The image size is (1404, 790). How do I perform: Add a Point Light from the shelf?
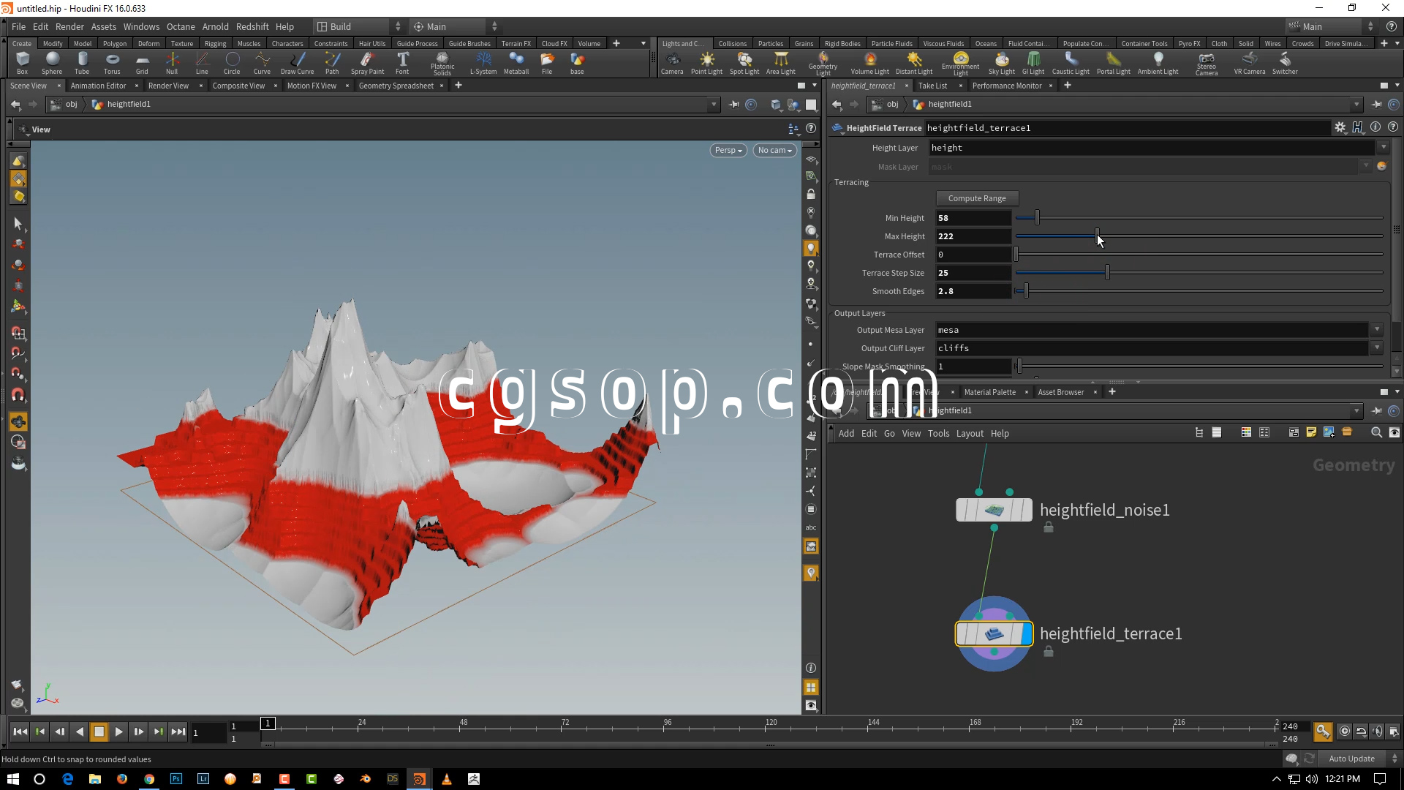(x=706, y=62)
